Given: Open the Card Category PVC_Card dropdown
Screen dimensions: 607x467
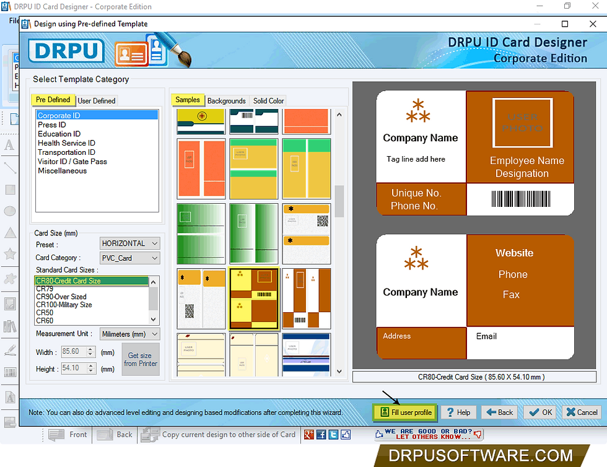Looking at the screenshot, I should [x=129, y=258].
